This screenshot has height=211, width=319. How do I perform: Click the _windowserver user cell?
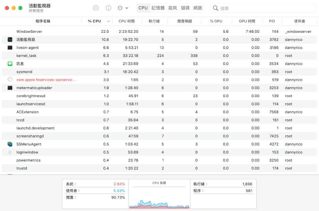point(298,32)
